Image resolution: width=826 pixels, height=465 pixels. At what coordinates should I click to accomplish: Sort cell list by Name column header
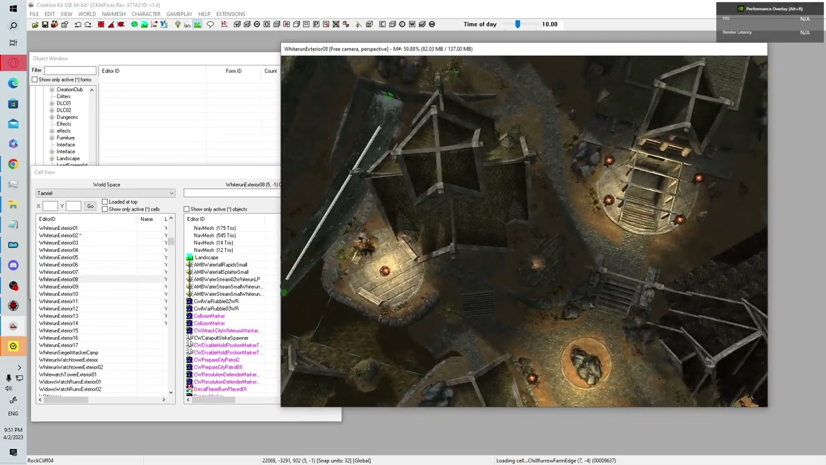click(149, 220)
